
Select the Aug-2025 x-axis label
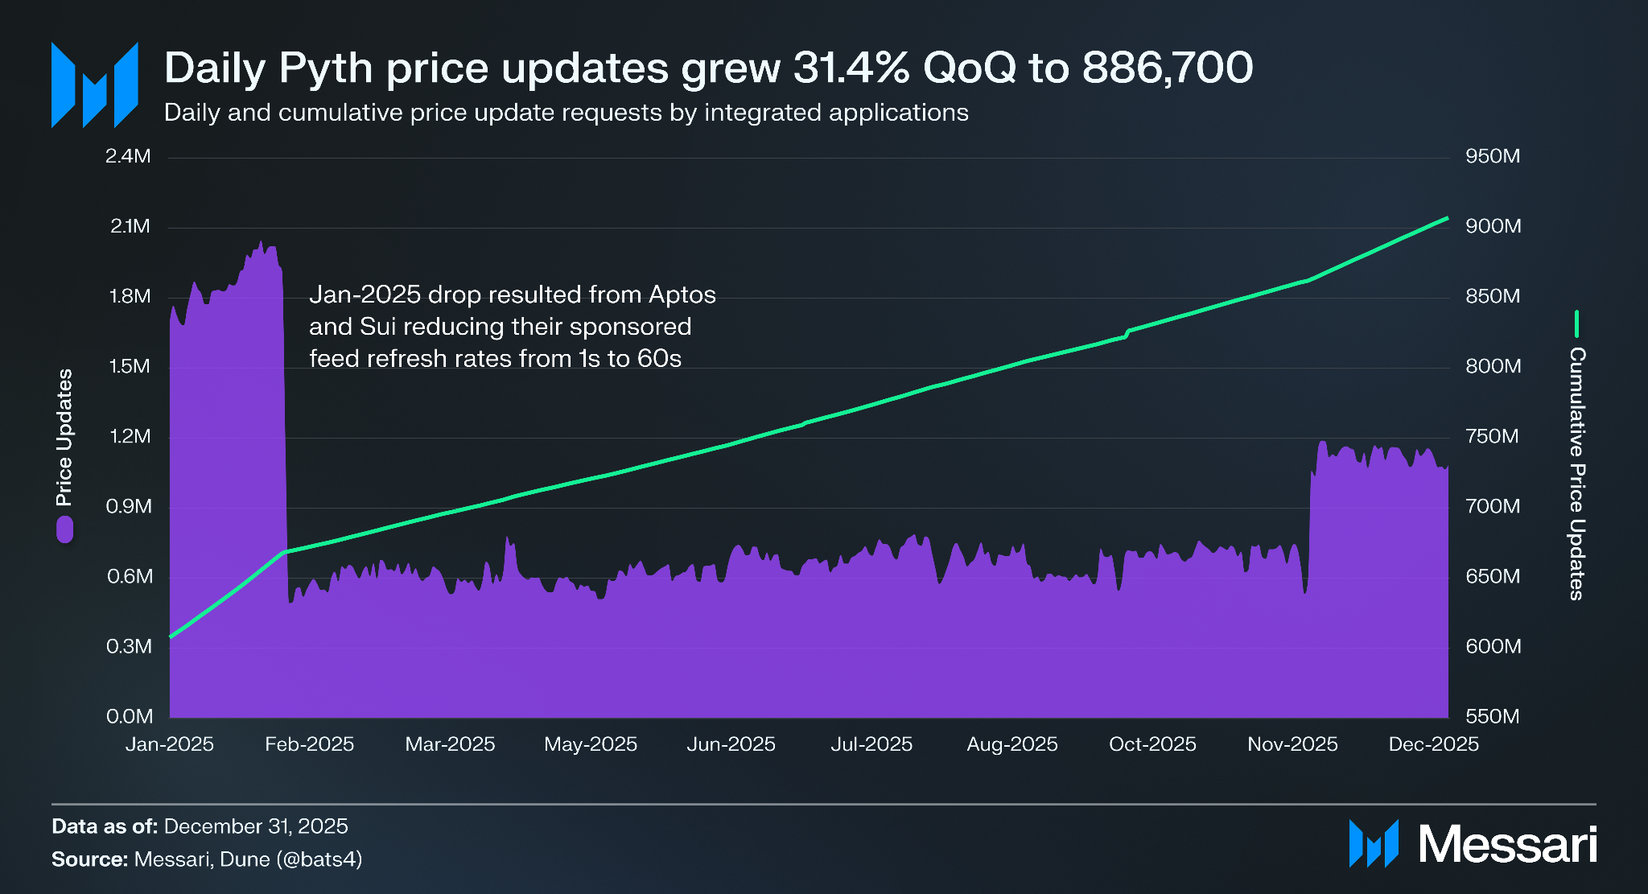coord(1011,744)
